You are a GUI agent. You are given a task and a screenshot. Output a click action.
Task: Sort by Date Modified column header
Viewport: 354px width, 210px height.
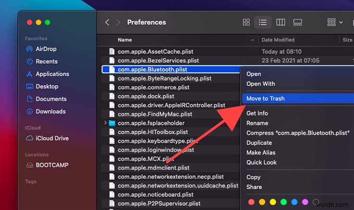(x=278, y=40)
